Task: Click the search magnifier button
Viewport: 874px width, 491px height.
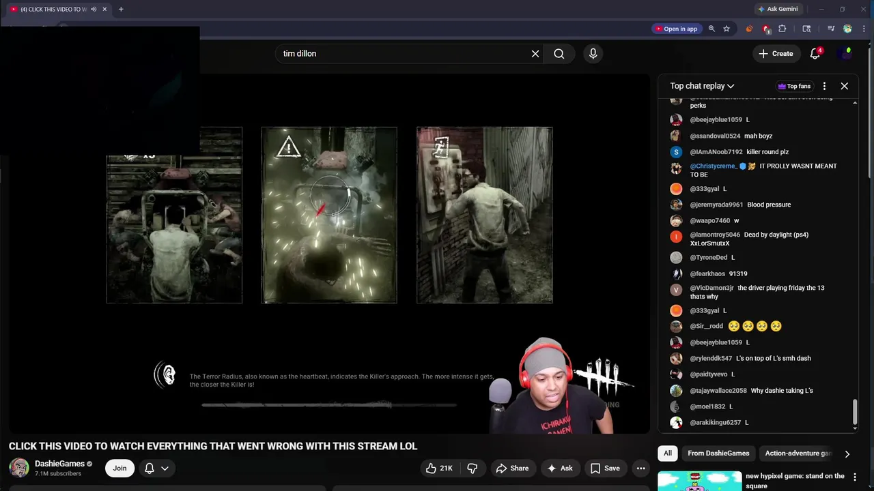Action: (x=559, y=53)
